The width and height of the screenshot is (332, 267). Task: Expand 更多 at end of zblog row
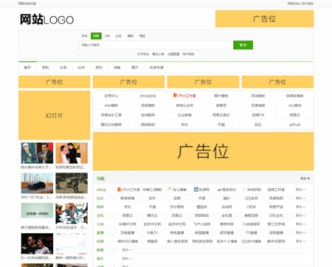[300, 190]
